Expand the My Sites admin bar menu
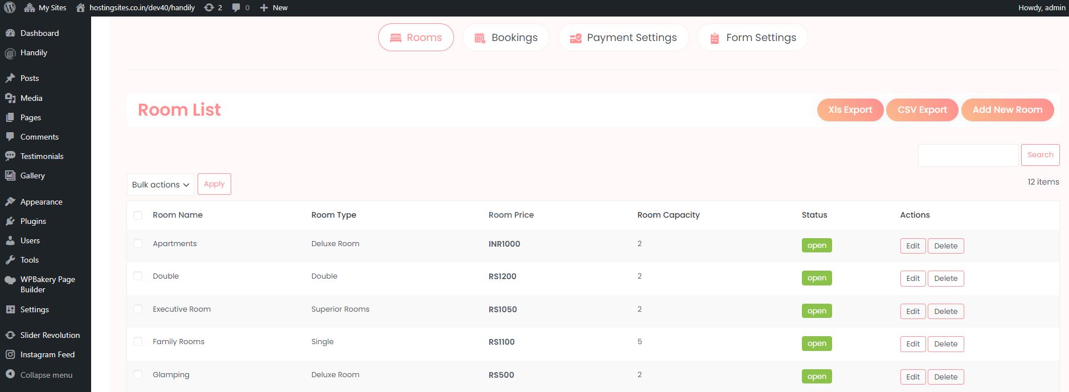This screenshot has width=1069, height=392. (46, 7)
